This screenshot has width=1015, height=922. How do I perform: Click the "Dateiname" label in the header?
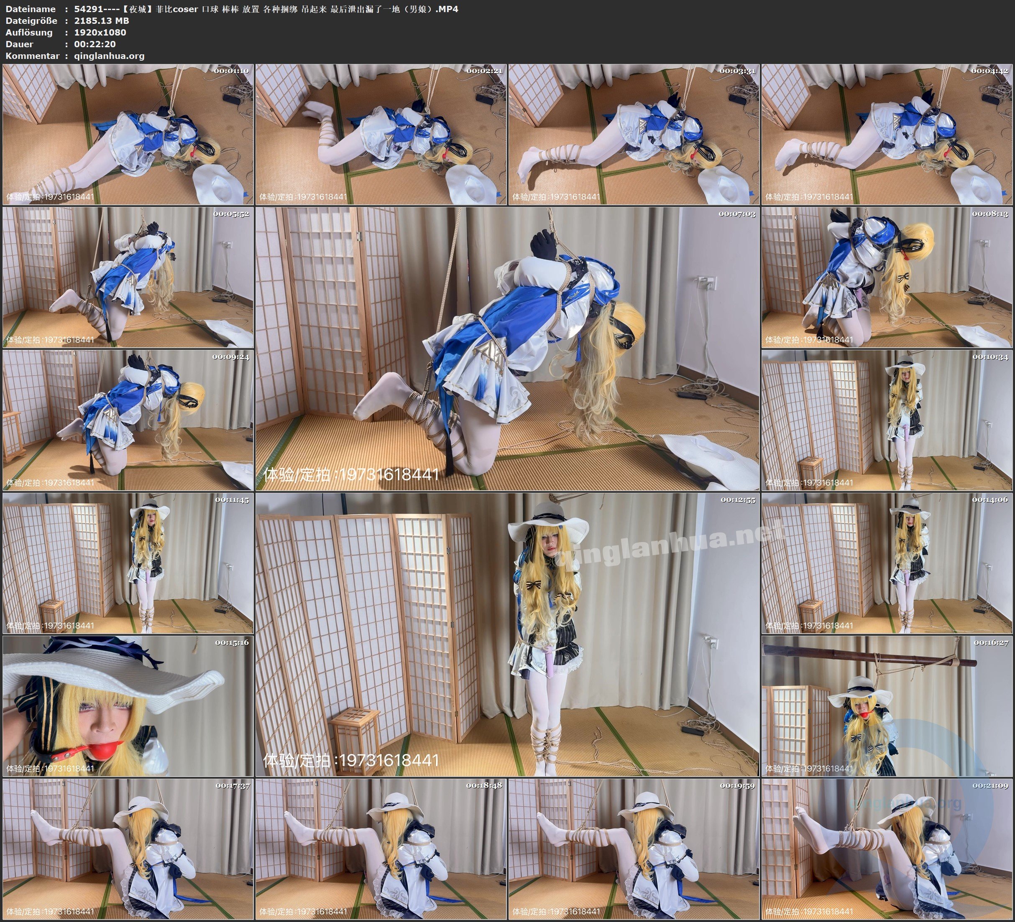point(31,9)
